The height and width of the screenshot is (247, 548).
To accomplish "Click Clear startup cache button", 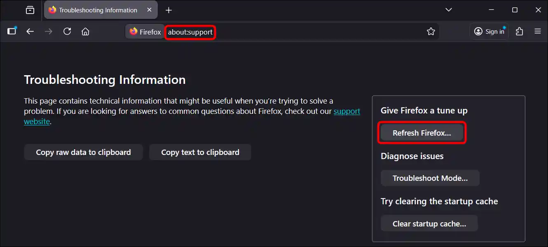I will pos(429,224).
